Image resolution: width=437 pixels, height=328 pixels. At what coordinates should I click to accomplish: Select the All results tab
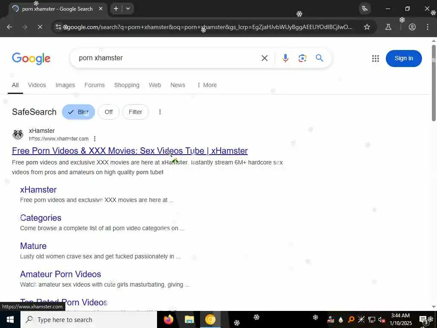(x=15, y=85)
